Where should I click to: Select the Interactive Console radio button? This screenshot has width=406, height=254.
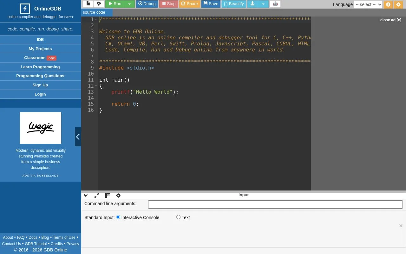(118, 217)
